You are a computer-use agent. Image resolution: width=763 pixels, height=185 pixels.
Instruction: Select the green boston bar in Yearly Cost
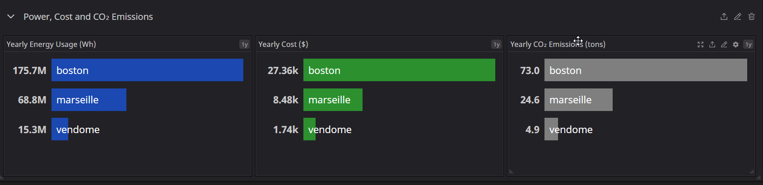(x=399, y=70)
